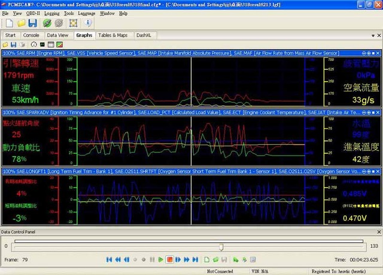The image size is (383, 275).
Task: Collapse the Data Control Panel
Action: [x=378, y=231]
